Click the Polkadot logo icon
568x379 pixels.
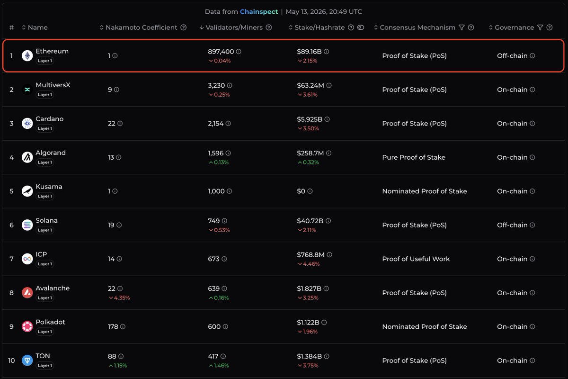[27, 327]
